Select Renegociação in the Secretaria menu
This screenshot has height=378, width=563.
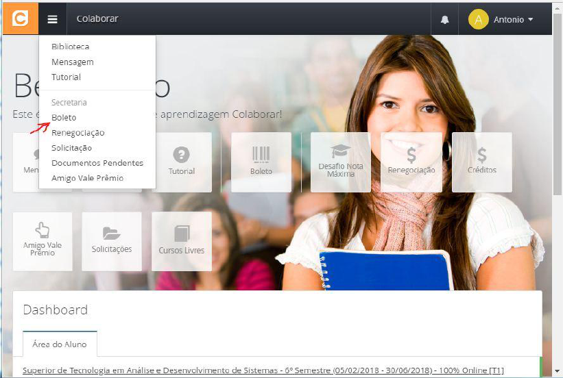coord(77,133)
